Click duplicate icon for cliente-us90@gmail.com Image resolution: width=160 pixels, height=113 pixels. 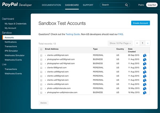pyautogui.click(x=145, y=55)
